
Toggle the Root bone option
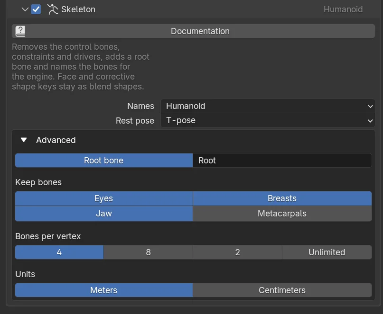click(104, 161)
